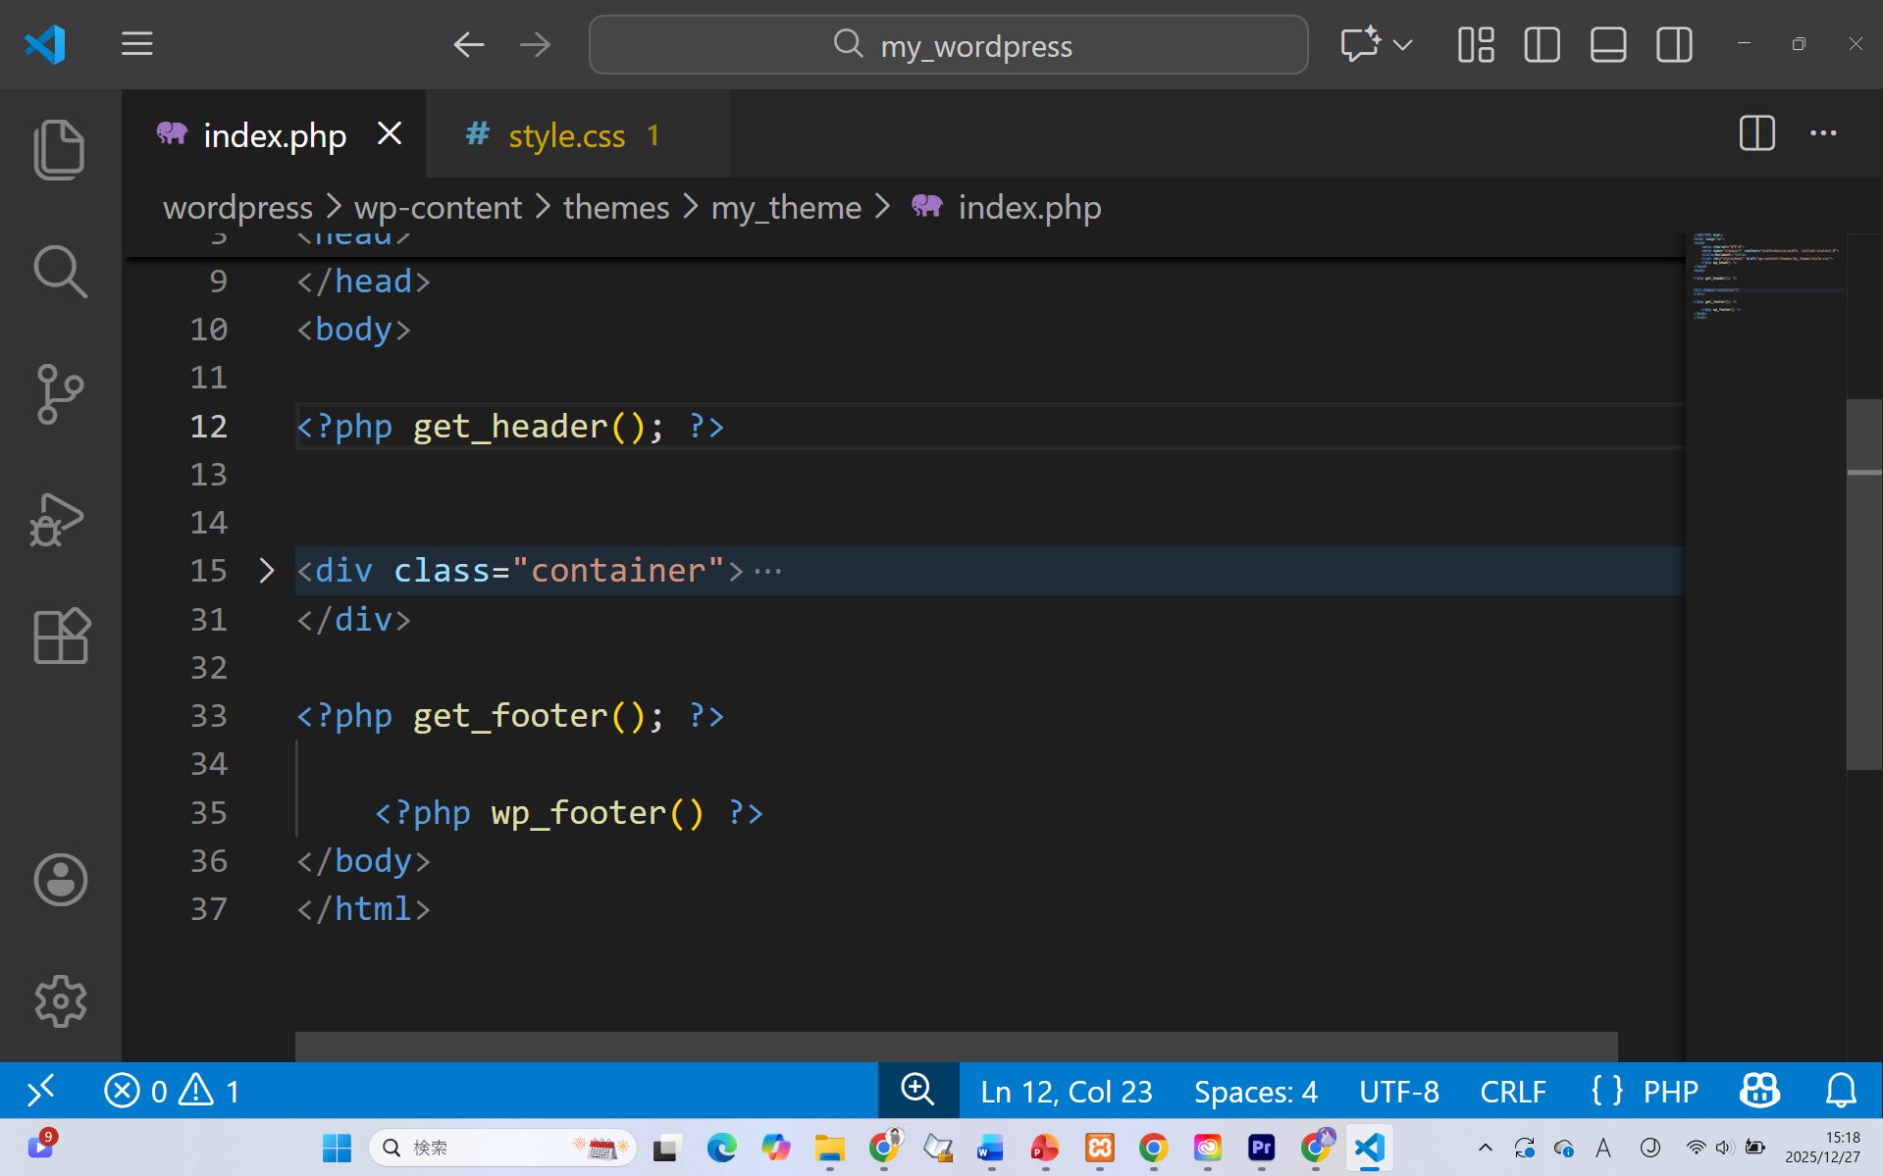The width and height of the screenshot is (1883, 1176).
Task: Launch XAMPP from the taskbar
Action: (1099, 1147)
